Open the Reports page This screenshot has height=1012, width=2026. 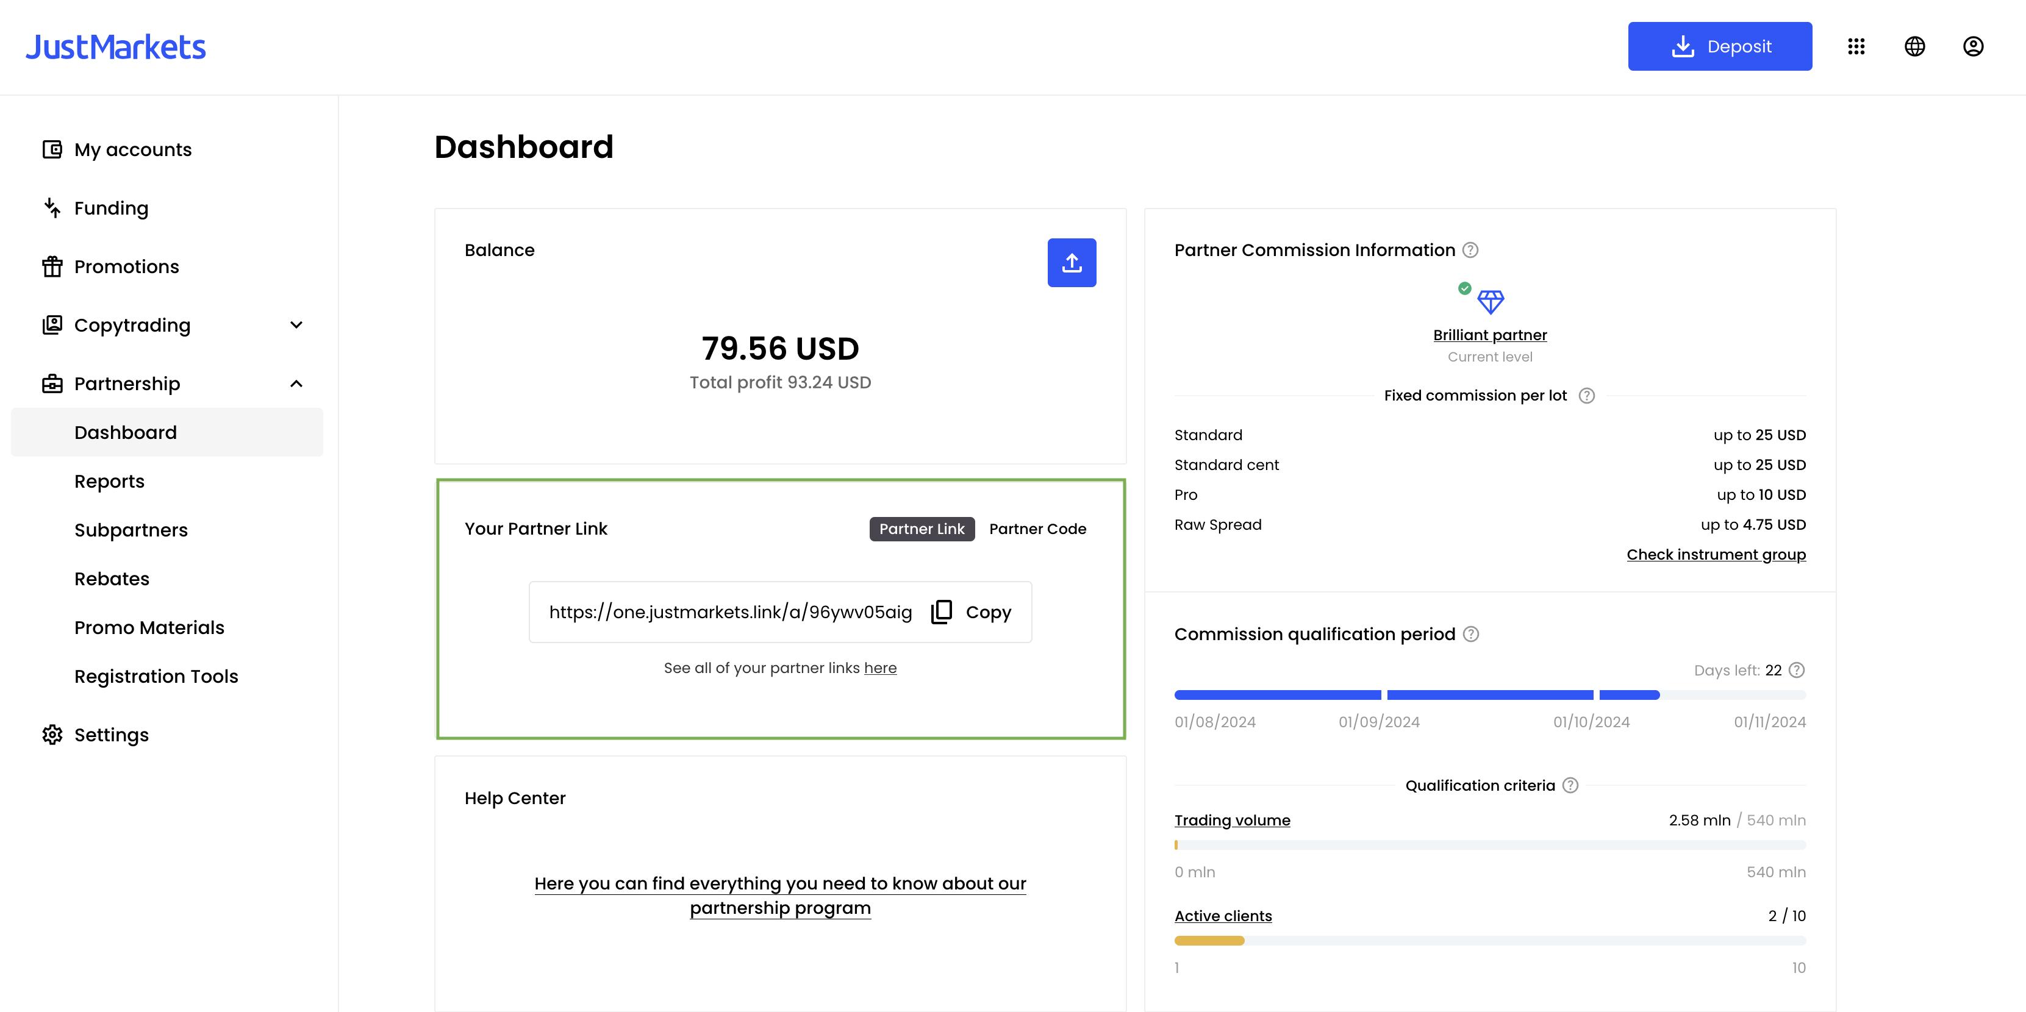pos(109,480)
